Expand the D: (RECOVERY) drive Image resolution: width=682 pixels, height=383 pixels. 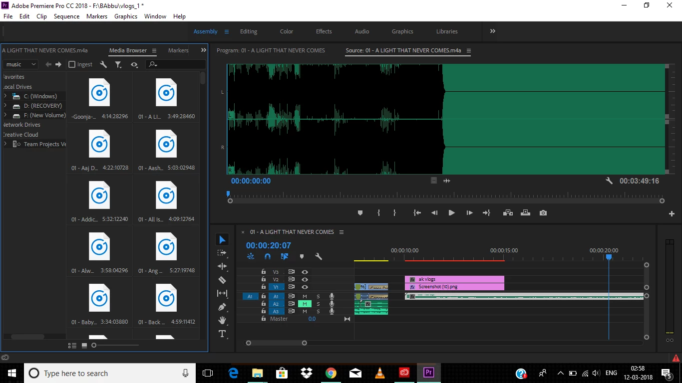click(x=5, y=106)
